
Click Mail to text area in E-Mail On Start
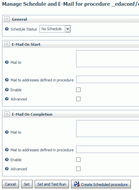point(107,59)
